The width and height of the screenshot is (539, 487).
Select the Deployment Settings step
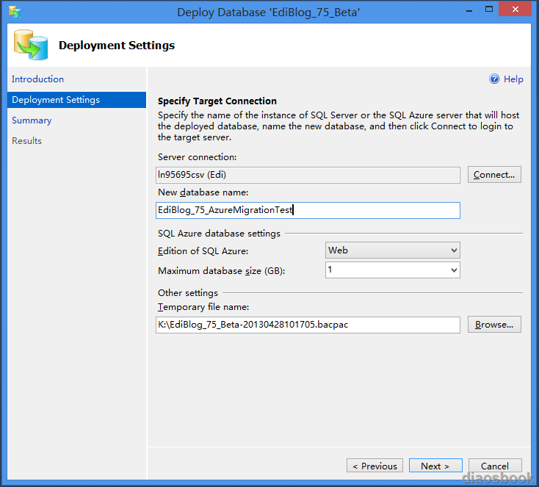point(76,100)
